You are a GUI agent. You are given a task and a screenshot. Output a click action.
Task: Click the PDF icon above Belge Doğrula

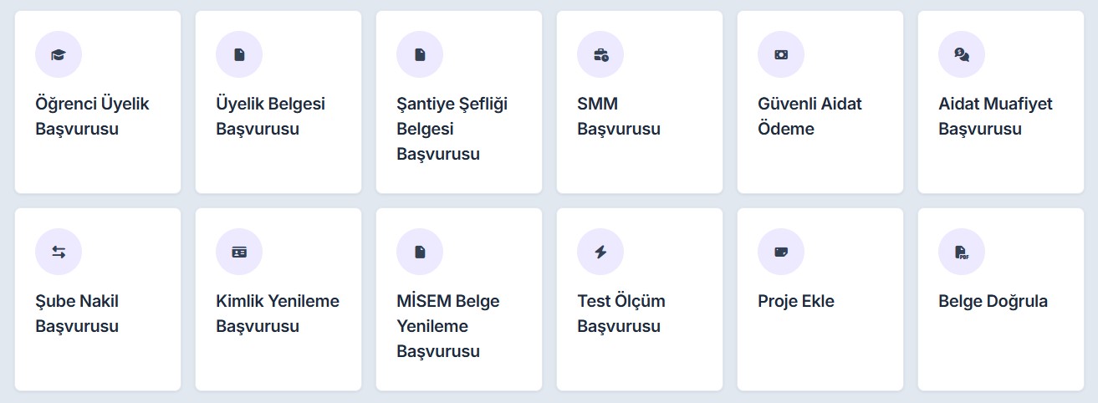[x=962, y=252]
